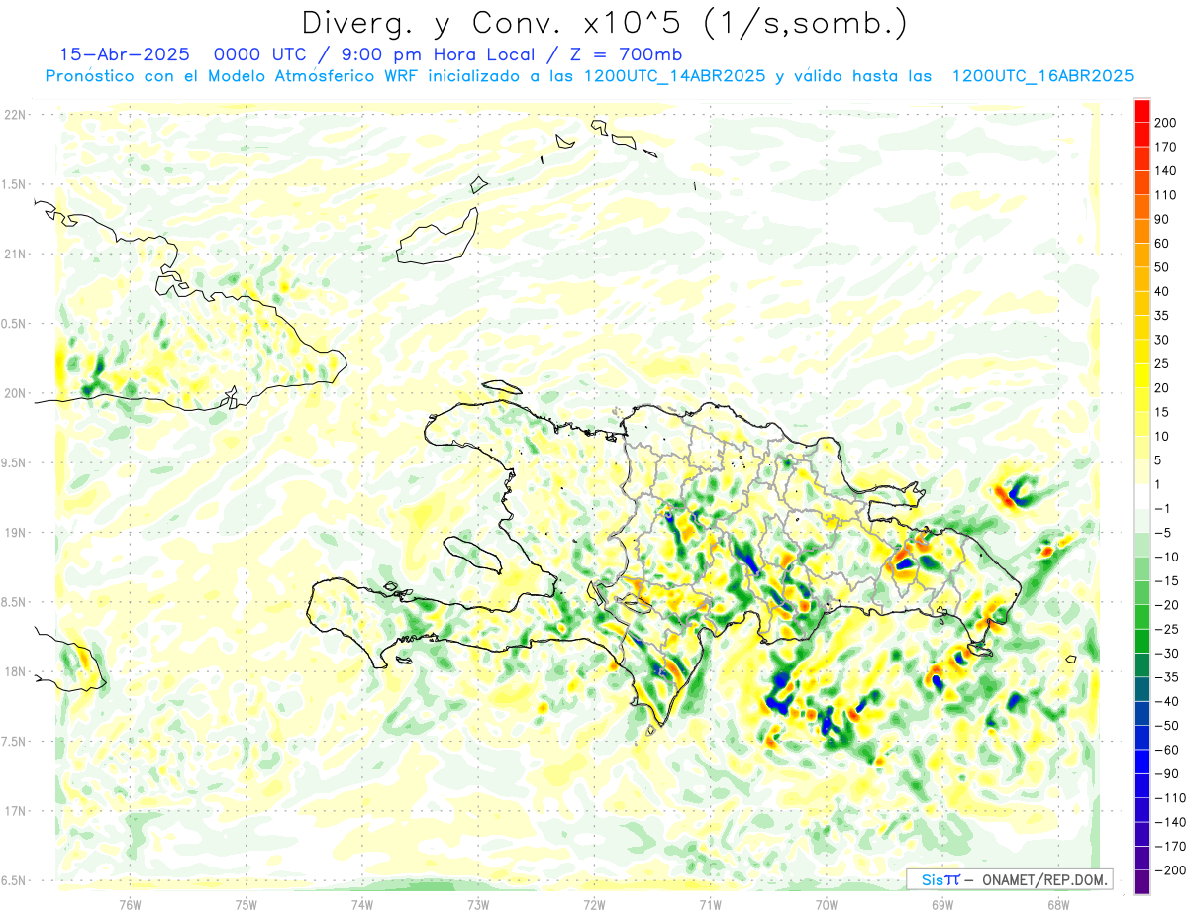Click the model initialization time '1200UTC_14ABR2025'

(675, 76)
